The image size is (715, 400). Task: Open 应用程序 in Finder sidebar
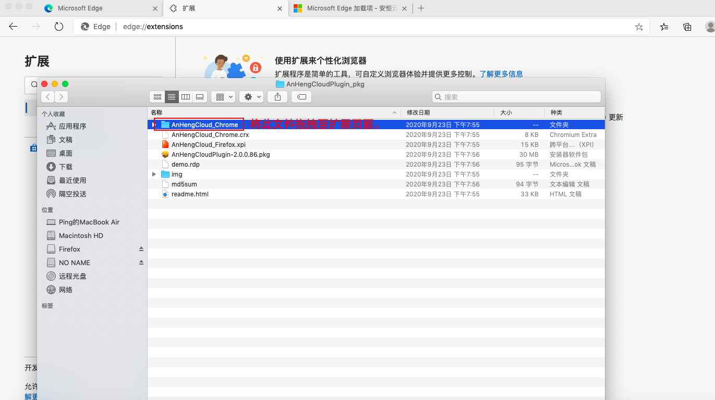point(72,126)
